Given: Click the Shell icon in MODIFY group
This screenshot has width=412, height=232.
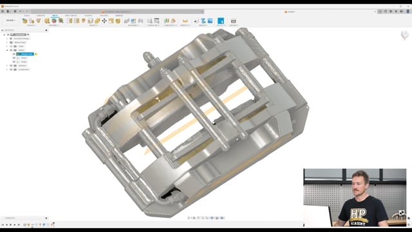Looking at the screenshot, I should tap(90, 21).
